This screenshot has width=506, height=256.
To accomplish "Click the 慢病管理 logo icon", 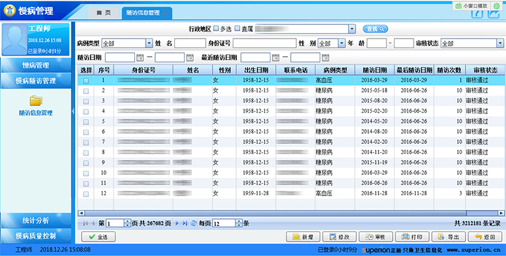I will [x=9, y=10].
